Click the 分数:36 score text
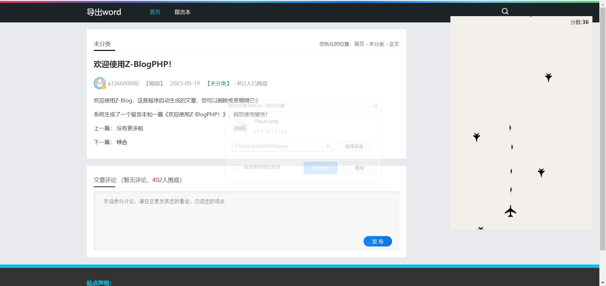This screenshot has height=286, width=606. 579,22
